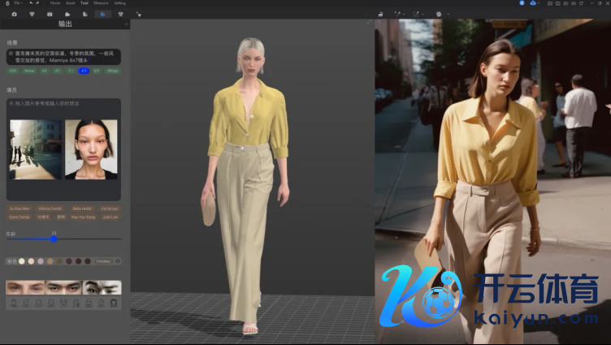
Task: Pick the lightest skin tone swatch
Action: click(x=21, y=261)
